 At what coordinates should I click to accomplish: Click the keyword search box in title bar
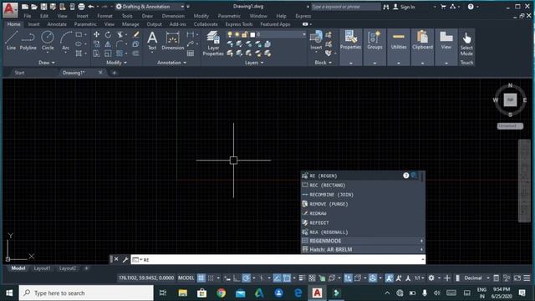tap(345, 7)
